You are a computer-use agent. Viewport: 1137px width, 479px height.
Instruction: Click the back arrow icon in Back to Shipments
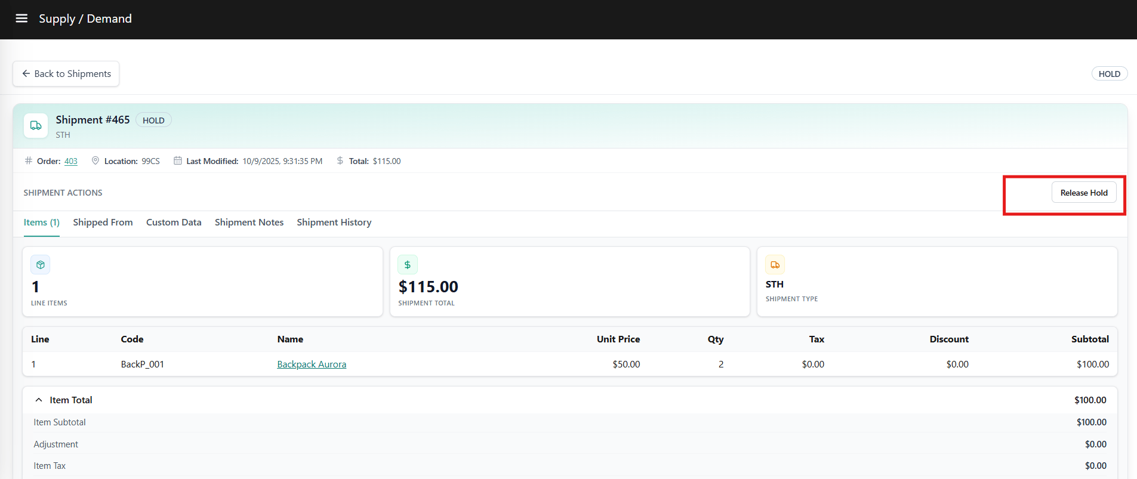click(x=26, y=73)
